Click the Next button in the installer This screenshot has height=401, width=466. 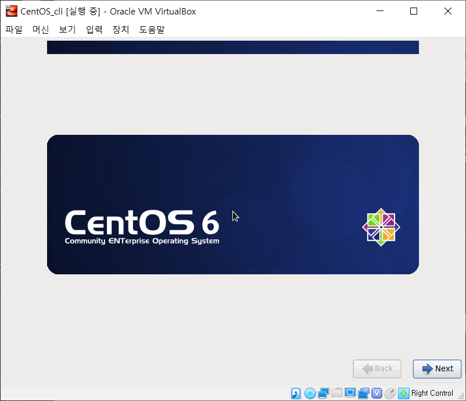point(437,368)
